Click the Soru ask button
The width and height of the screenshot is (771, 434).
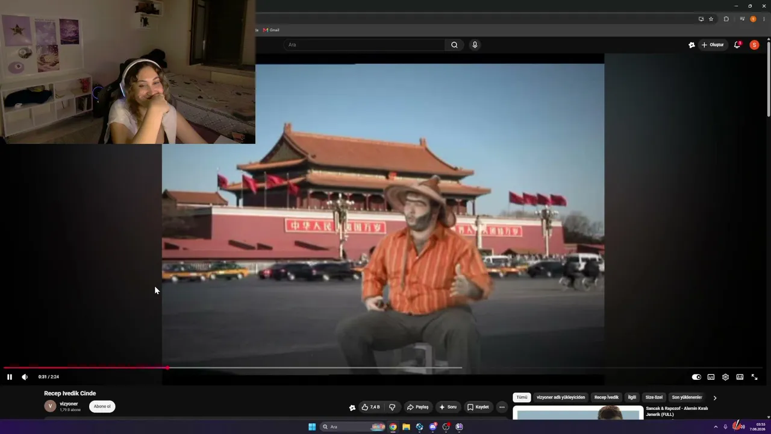448,407
